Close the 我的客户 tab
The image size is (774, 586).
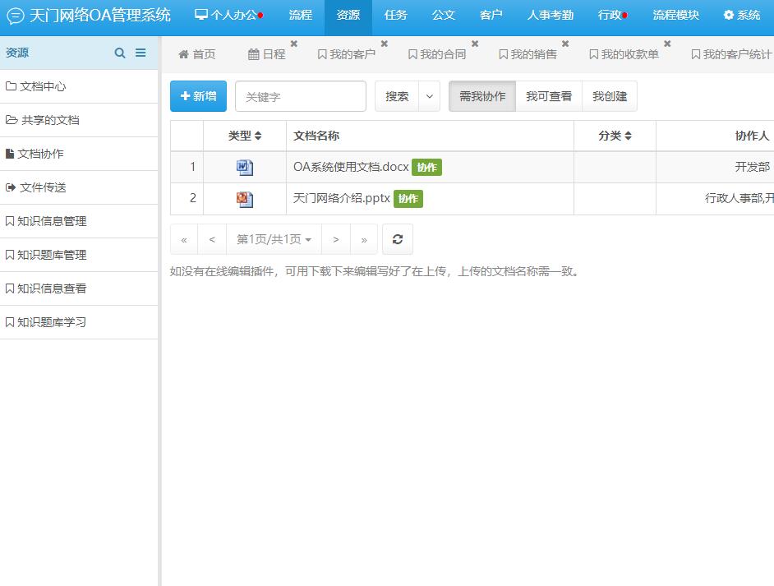[x=384, y=44]
